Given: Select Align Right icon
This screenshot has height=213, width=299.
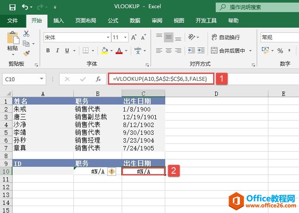Looking at the screenshot, I should click(178, 51).
